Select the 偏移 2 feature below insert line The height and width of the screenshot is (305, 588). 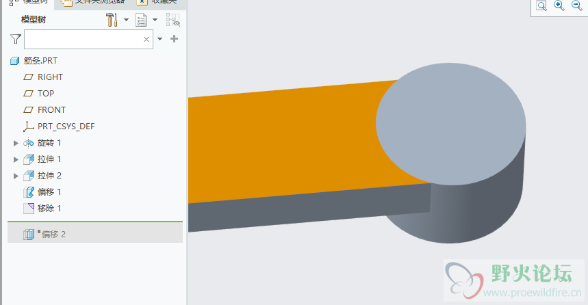[53, 234]
